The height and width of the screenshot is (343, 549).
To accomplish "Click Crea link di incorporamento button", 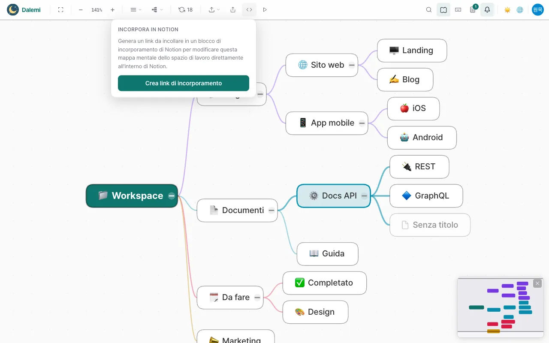I will coord(184,83).
